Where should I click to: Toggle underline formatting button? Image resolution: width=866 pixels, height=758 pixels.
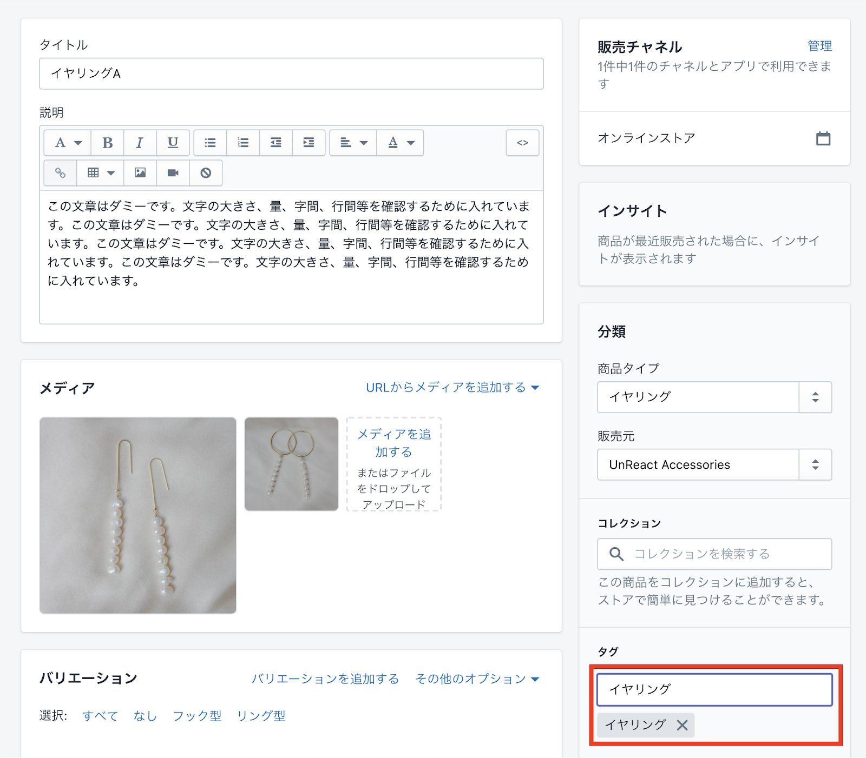(173, 143)
